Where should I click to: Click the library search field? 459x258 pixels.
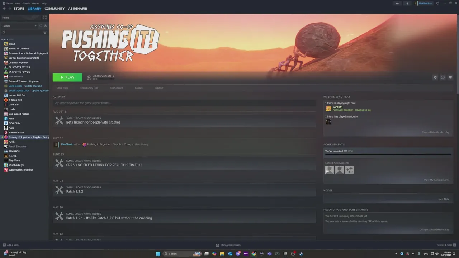coord(22,33)
